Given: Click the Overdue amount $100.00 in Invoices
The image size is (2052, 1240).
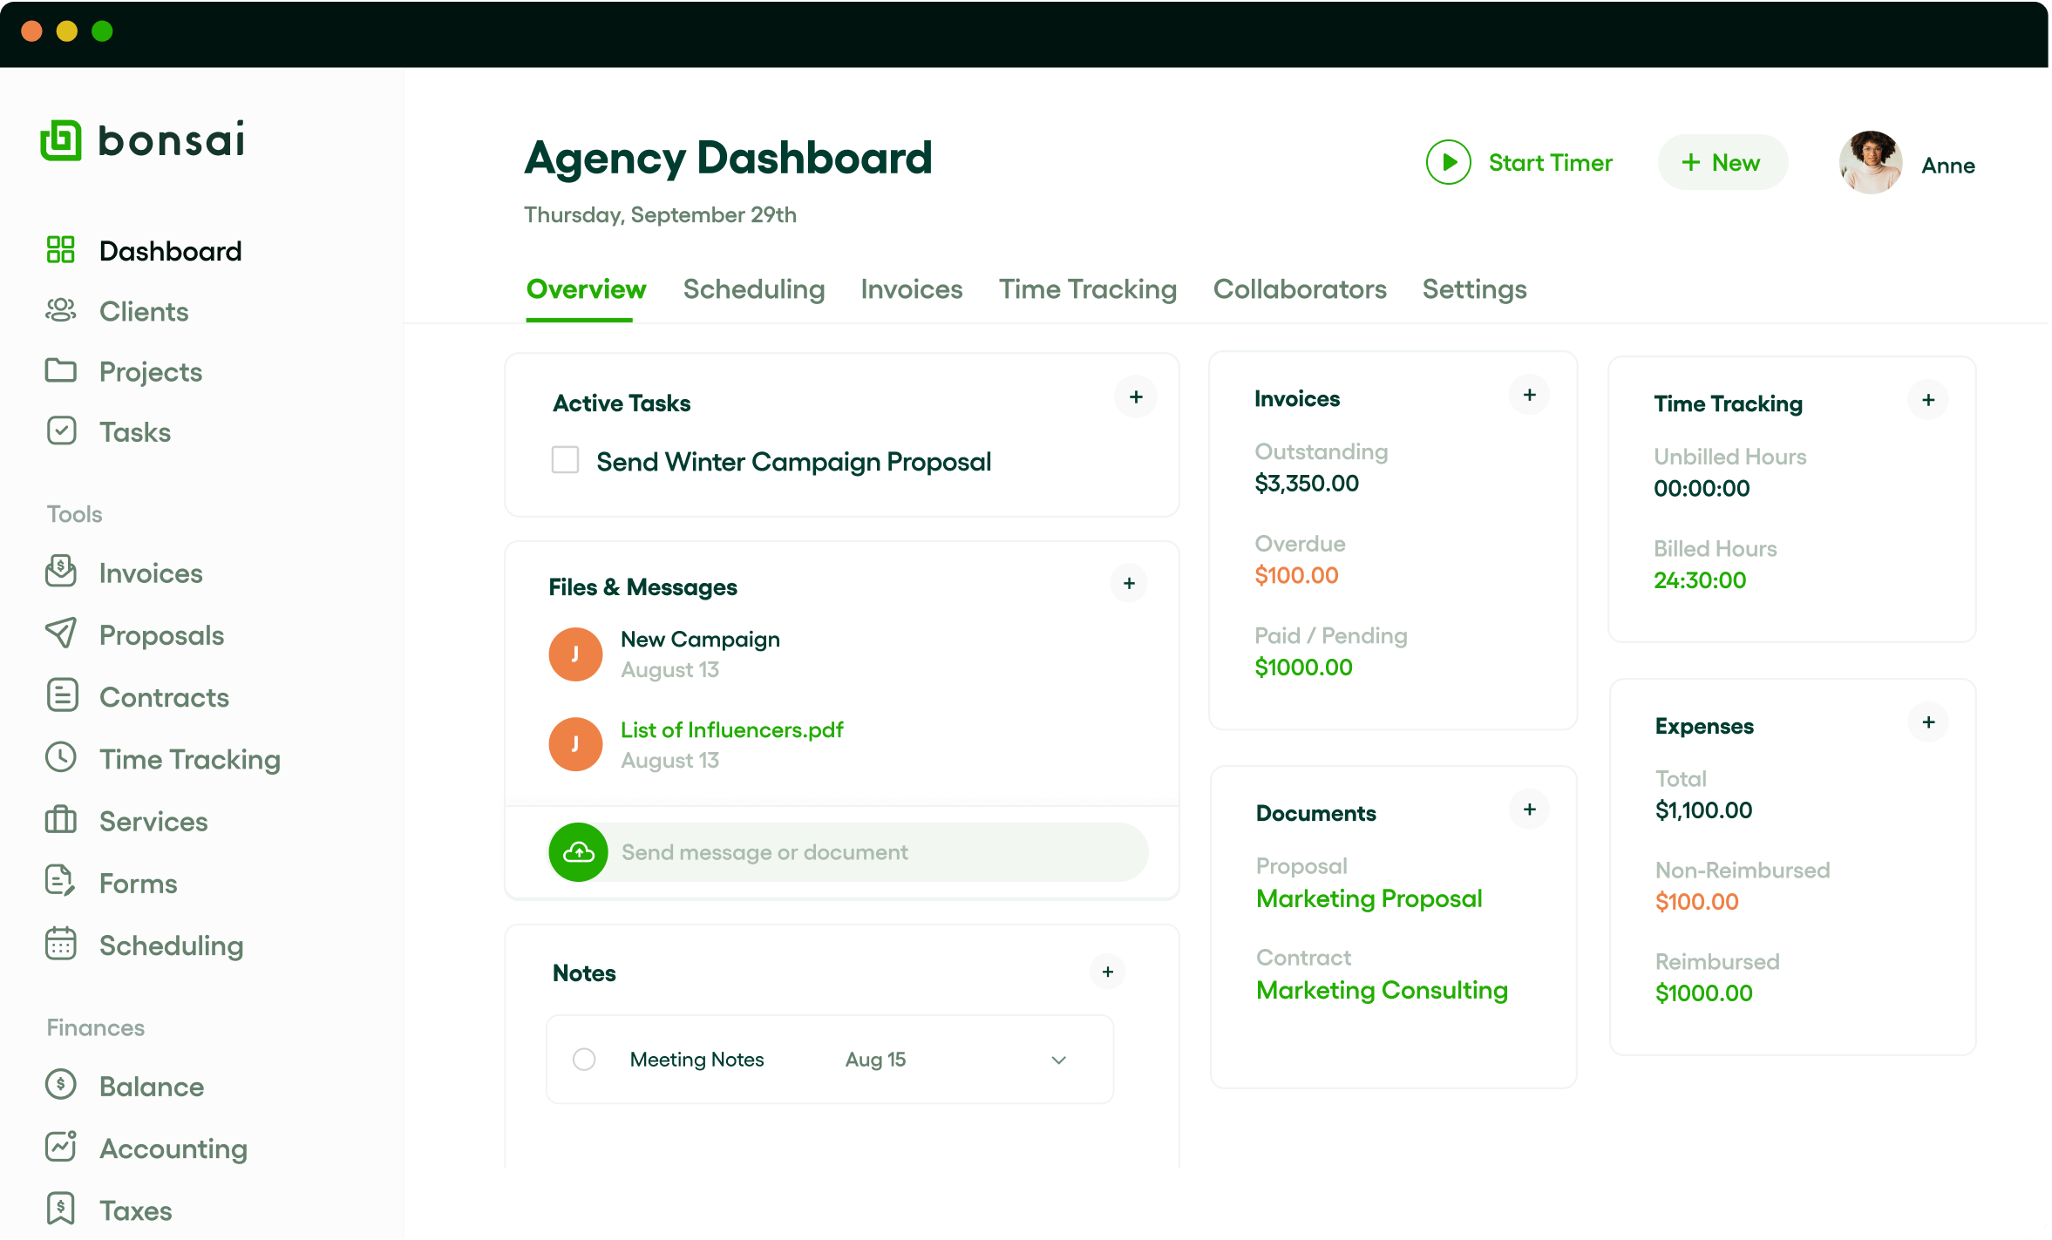Looking at the screenshot, I should [x=1296, y=576].
